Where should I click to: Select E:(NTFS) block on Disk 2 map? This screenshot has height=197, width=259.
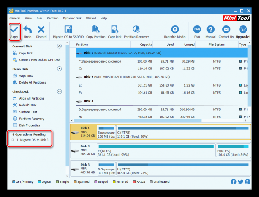[x=156, y=150]
